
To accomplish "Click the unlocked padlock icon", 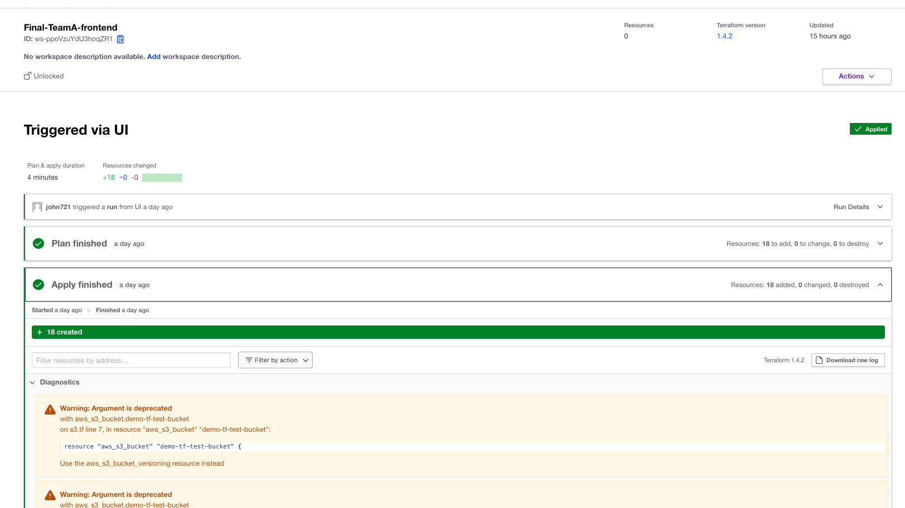I will tap(27, 76).
